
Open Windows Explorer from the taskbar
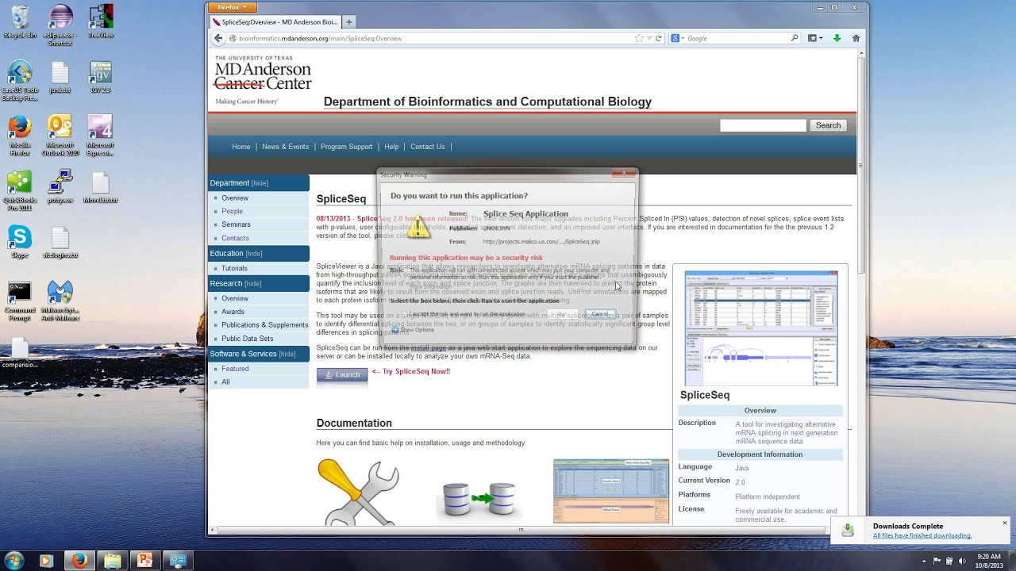[x=112, y=561]
